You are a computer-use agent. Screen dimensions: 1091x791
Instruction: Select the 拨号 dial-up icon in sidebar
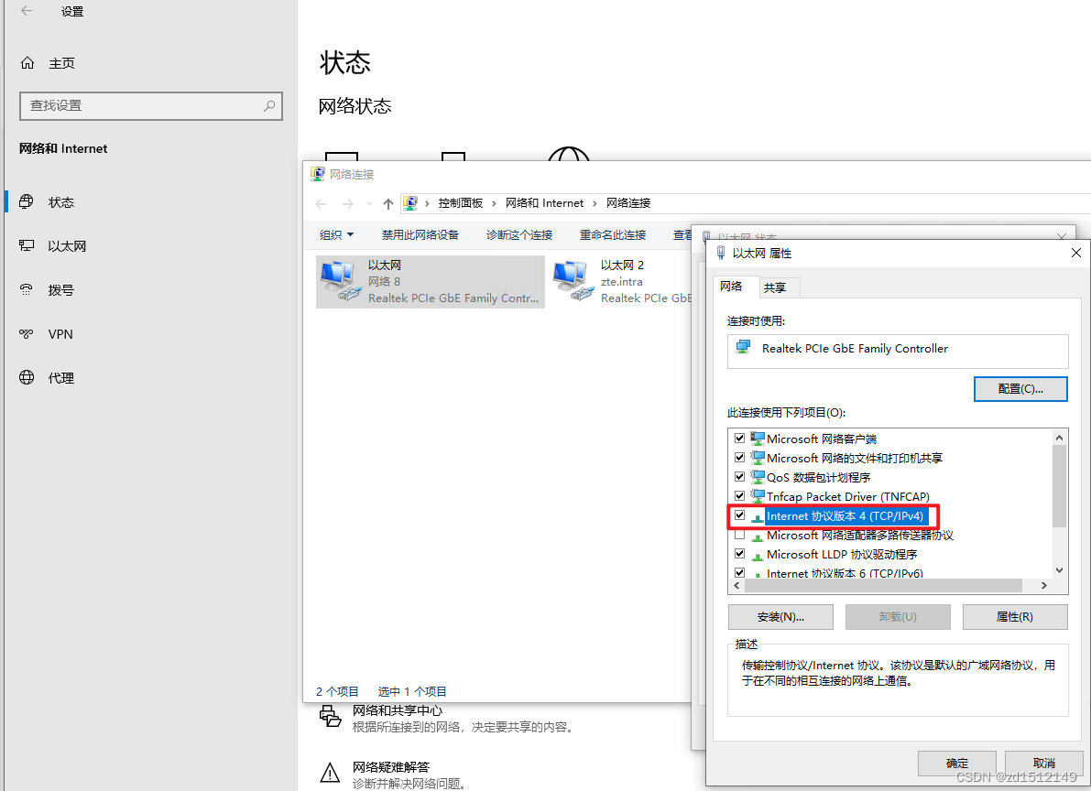click(27, 290)
